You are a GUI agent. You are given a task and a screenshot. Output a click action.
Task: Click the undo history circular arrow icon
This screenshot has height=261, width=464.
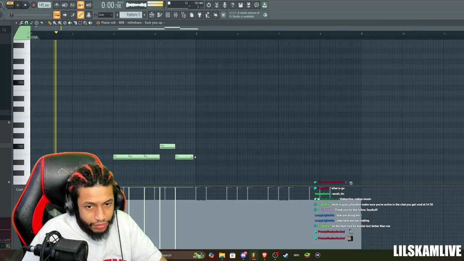click(x=209, y=5)
